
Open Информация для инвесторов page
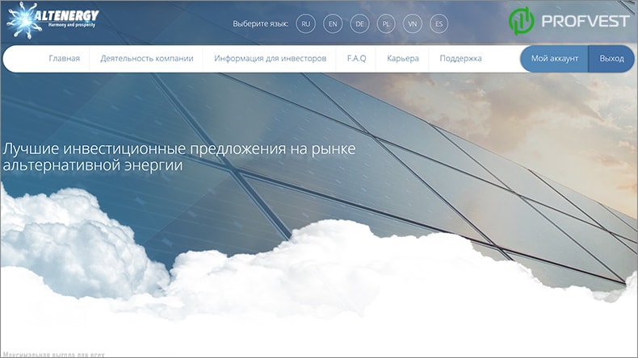[x=271, y=59]
